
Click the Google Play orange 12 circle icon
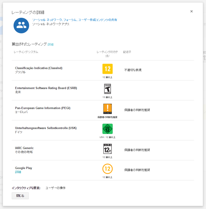pyautogui.click(x=107, y=169)
